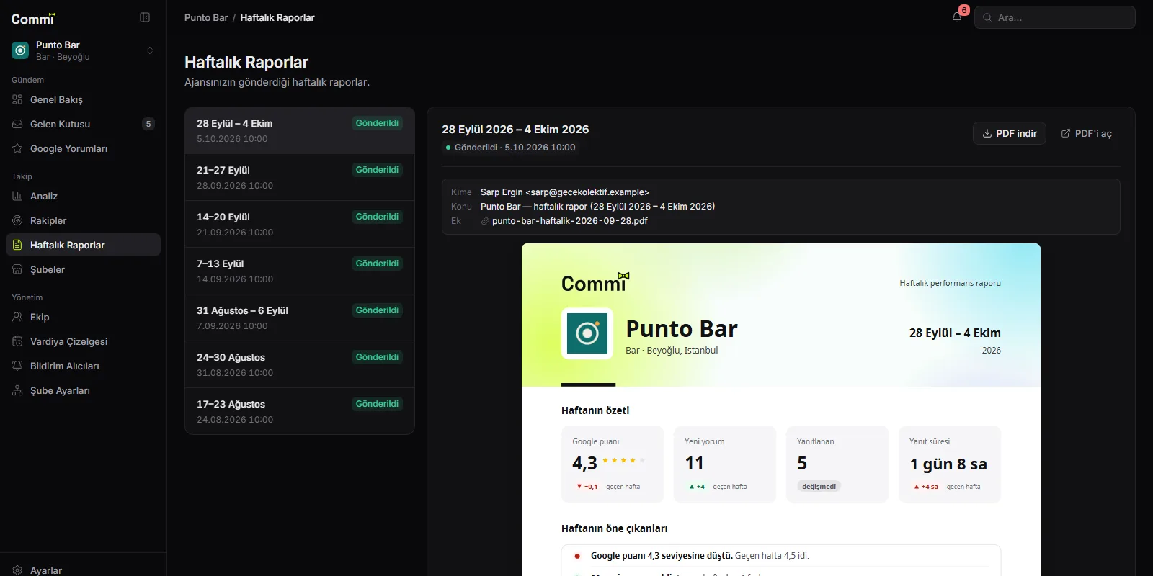Open Gelen Kutusu from sidebar
Image resolution: width=1153 pixels, height=576 pixels.
[84, 124]
